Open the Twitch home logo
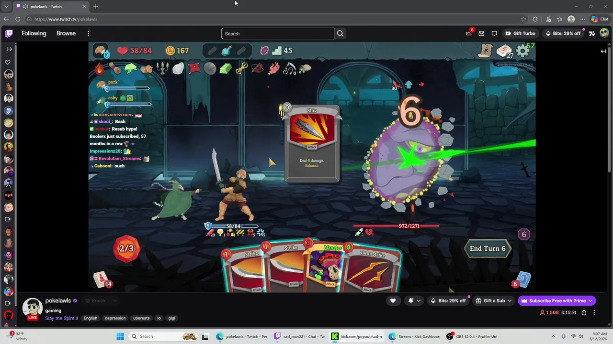This screenshot has height=344, width=613. [x=9, y=33]
